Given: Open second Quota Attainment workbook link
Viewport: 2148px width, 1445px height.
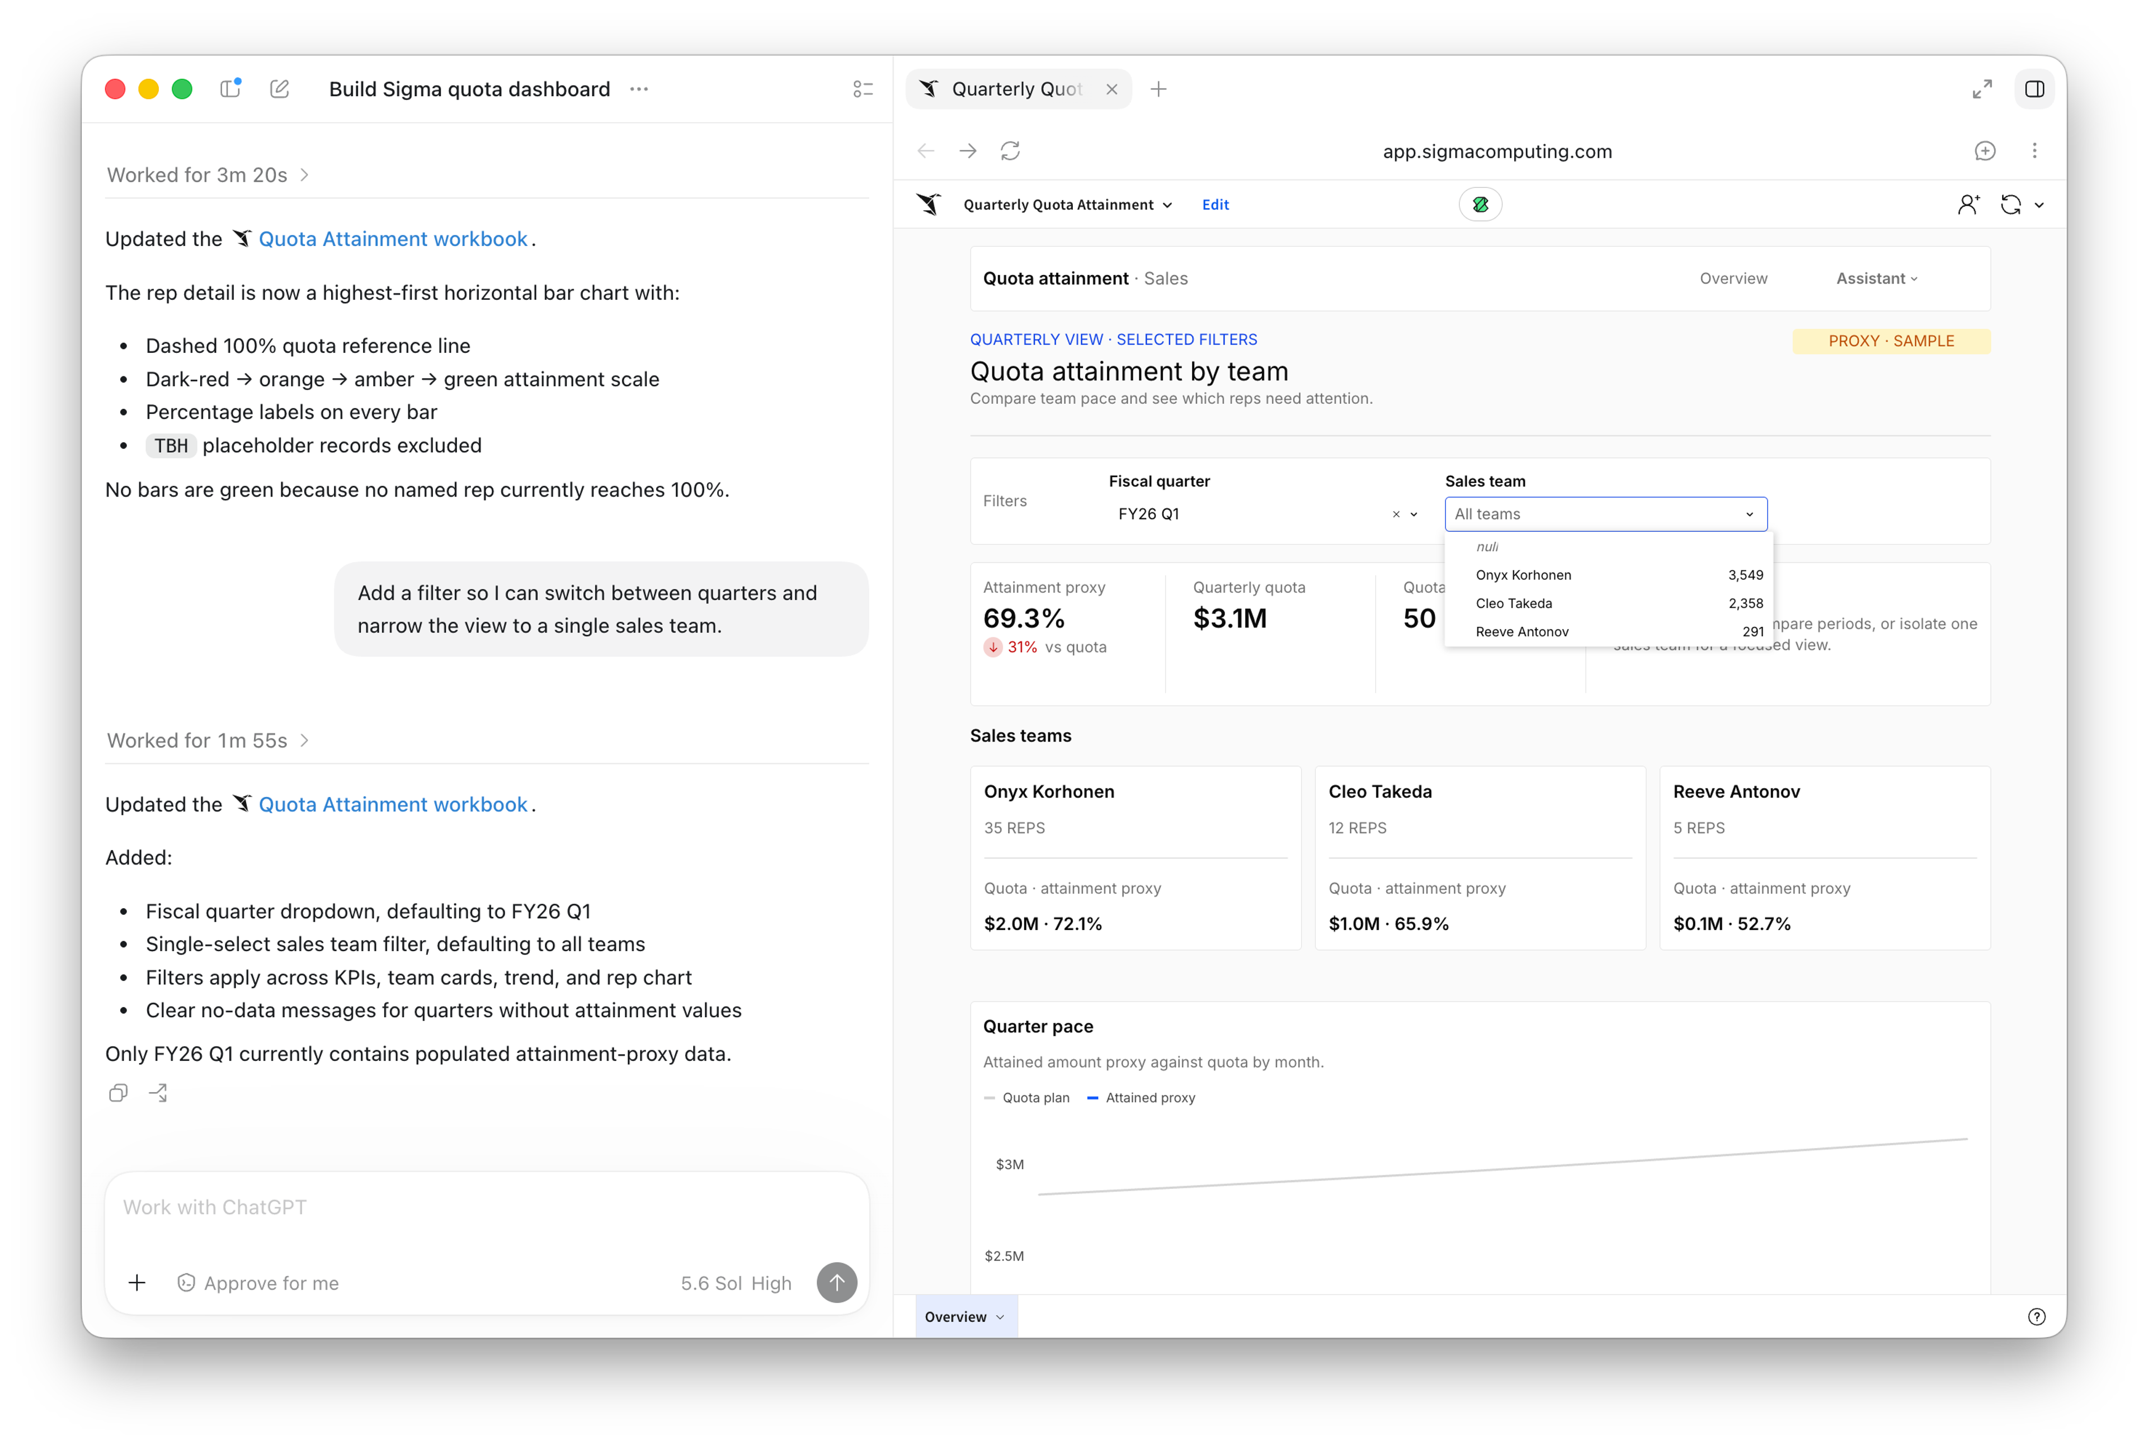Looking at the screenshot, I should point(393,805).
